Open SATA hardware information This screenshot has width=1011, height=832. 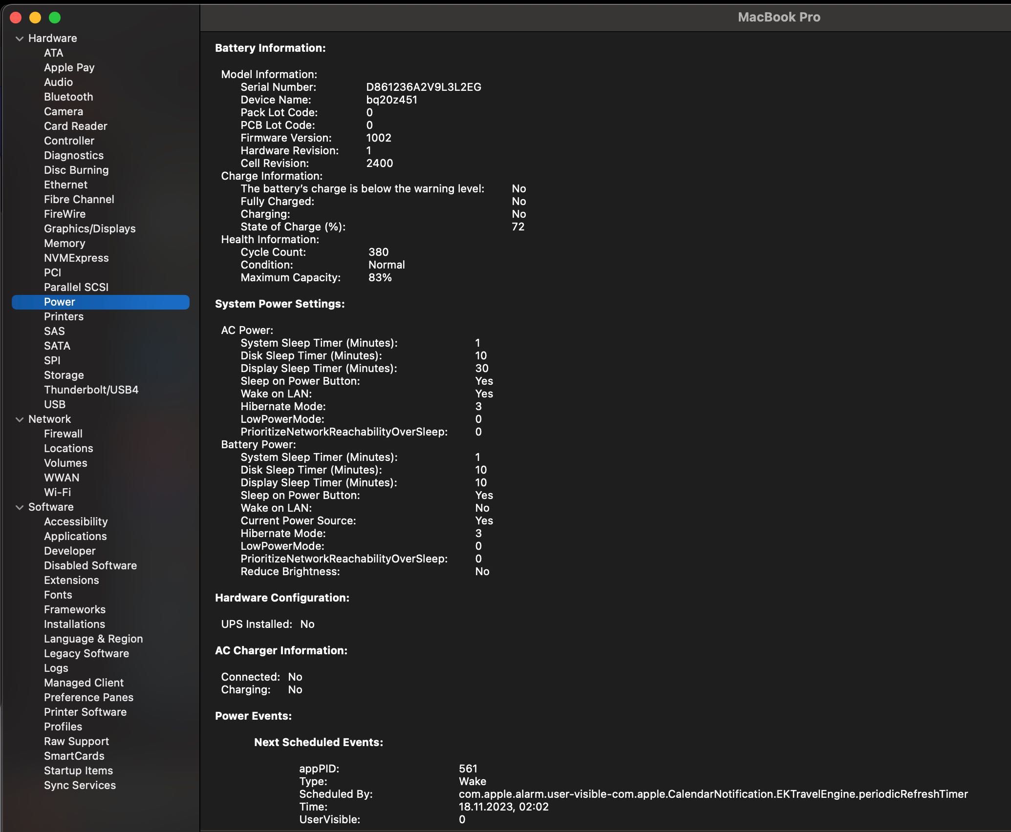point(57,346)
